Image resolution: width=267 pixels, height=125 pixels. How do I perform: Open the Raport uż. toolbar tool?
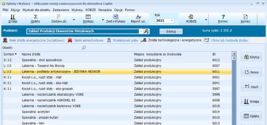(x=138, y=19)
